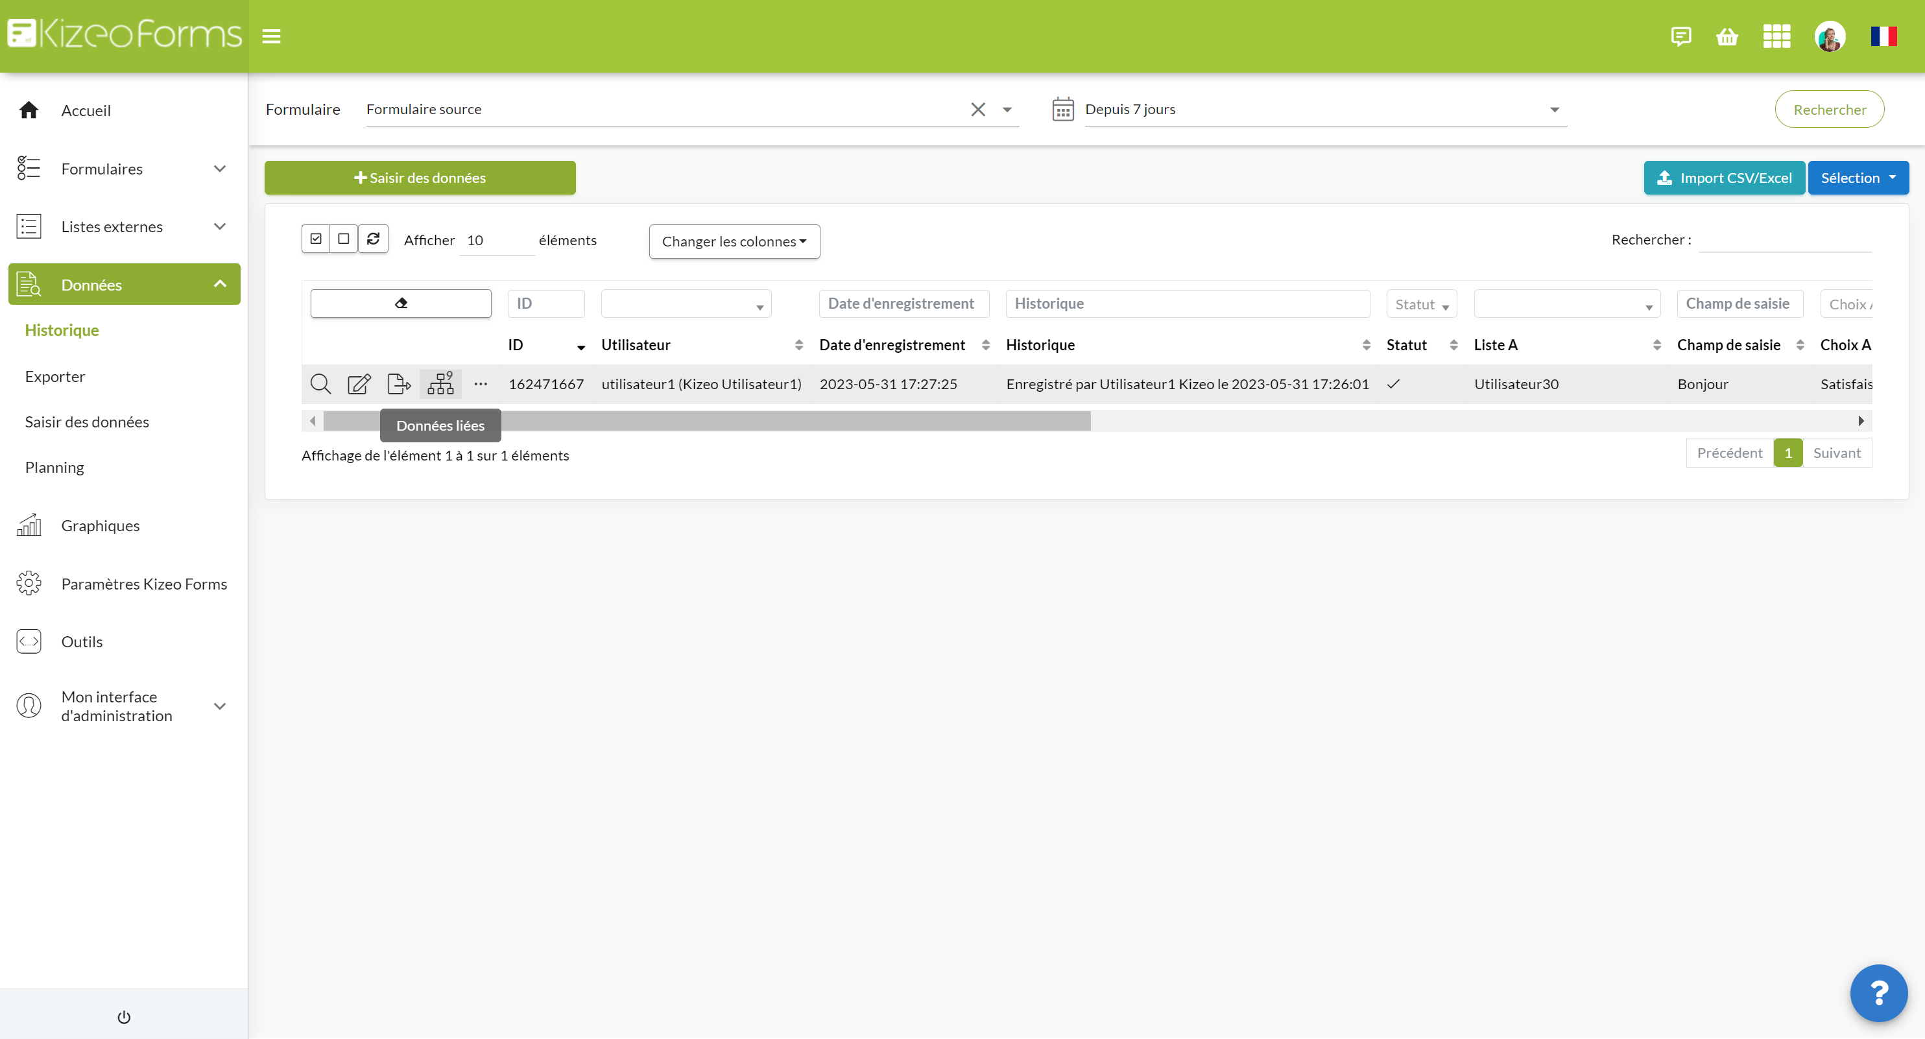
Task: Click the Kizeo Forms logo
Action: pyautogui.click(x=124, y=34)
